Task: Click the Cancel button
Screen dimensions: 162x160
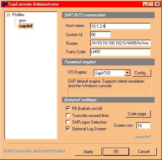Action: pyautogui.click(x=144, y=152)
